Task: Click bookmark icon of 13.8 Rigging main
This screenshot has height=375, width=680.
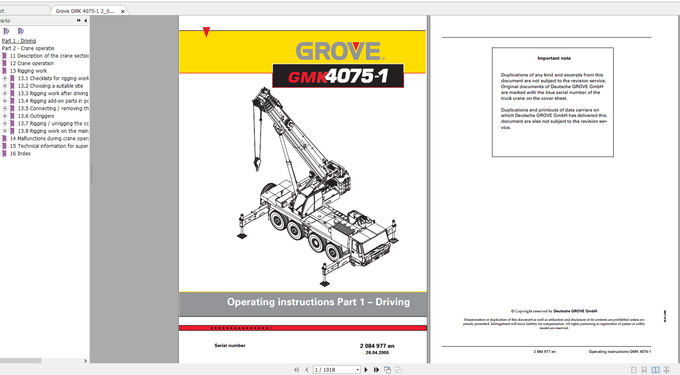Action: (x=12, y=131)
